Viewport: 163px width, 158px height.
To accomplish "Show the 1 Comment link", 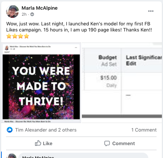I will coord(144,130).
